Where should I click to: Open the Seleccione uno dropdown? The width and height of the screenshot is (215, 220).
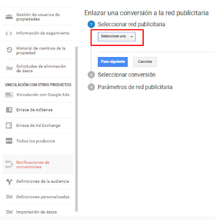[x=117, y=37]
